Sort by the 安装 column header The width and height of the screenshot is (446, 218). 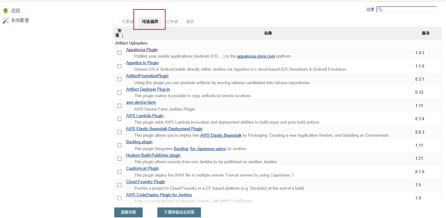point(120,33)
